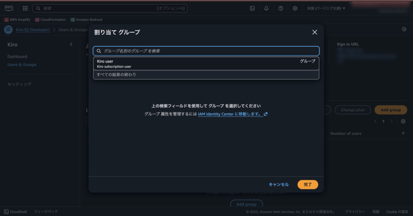The height and width of the screenshot is (216, 413).
Task: Collapse the Kiro sidebar panel
Action: point(71,44)
